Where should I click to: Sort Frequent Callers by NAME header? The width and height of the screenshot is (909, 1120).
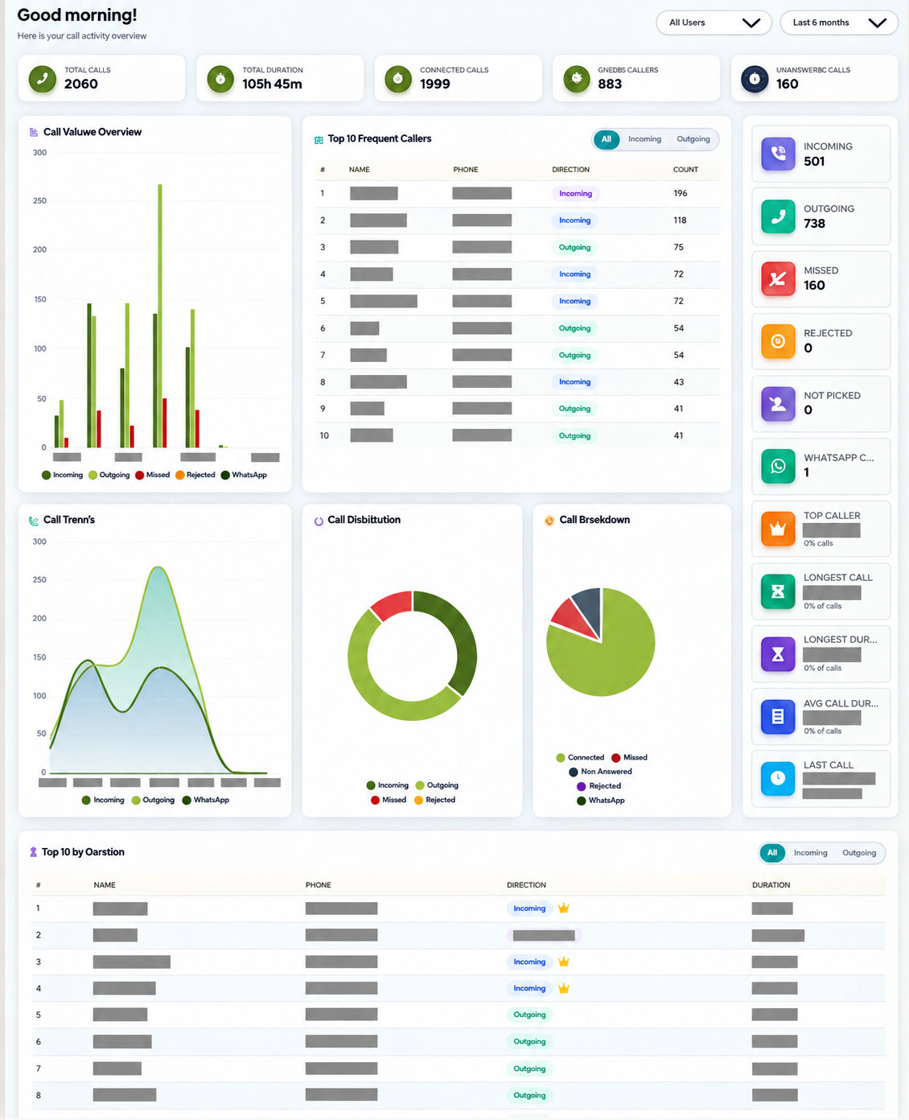[360, 170]
